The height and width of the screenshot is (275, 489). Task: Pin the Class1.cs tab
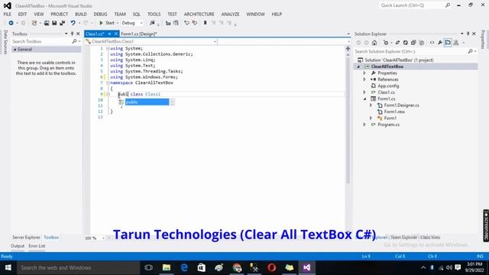[x=109, y=34]
